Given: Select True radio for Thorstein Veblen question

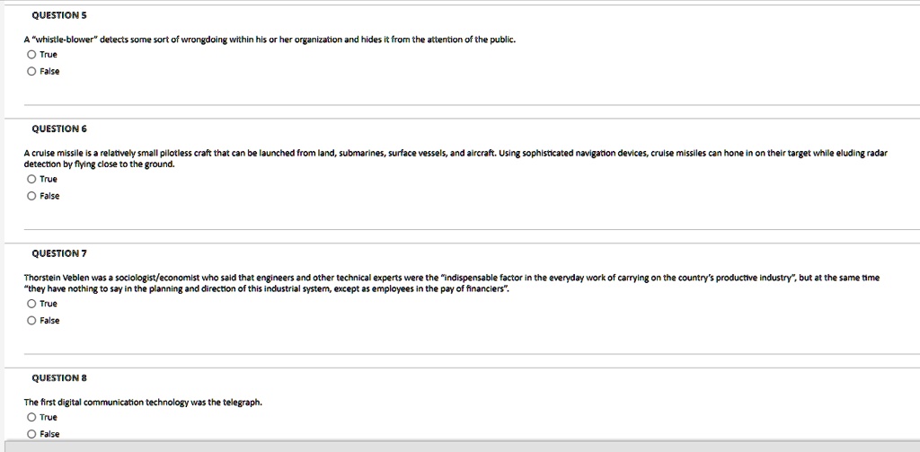Looking at the screenshot, I should pos(31,304).
